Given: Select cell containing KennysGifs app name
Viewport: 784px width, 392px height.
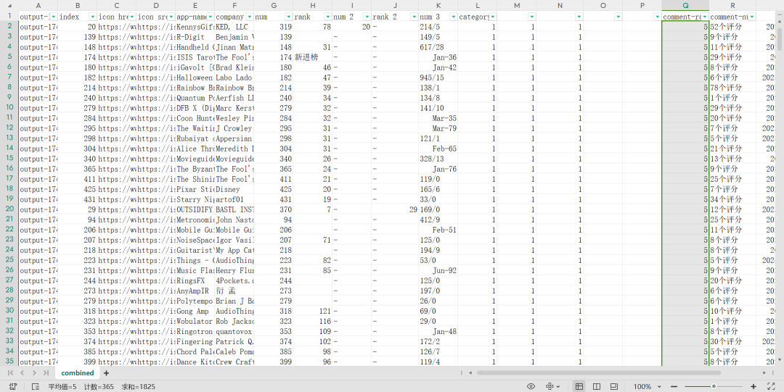Looking at the screenshot, I should 195,27.
